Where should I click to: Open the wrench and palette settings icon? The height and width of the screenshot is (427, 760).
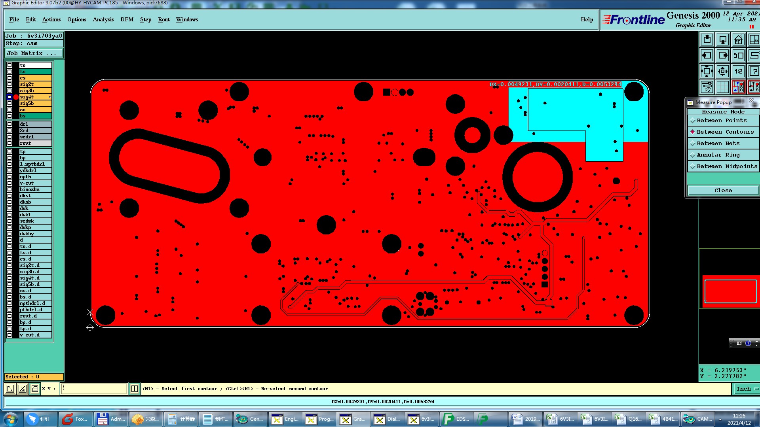point(707,87)
